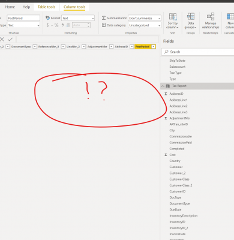This screenshot has width=234, height=240.
Task: Click the decimal places icon
Action: 68,25
